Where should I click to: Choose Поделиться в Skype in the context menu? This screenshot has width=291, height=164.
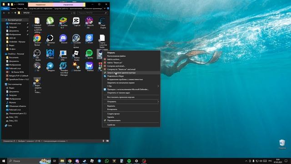click(x=131, y=76)
